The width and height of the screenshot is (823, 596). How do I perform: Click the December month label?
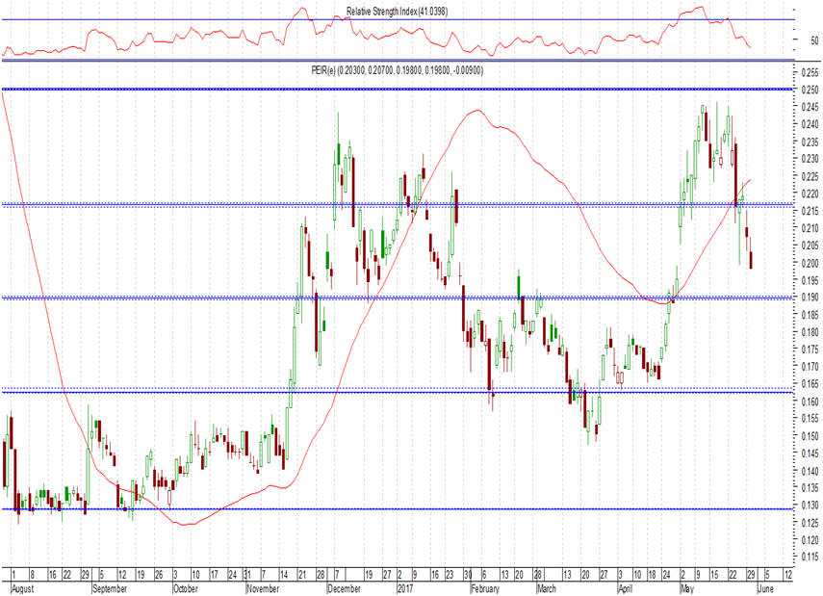pos(343,586)
